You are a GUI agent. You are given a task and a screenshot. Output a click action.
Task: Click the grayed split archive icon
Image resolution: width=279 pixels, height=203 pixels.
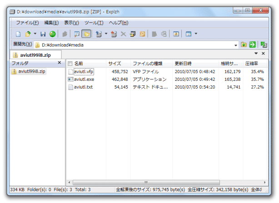coord(164,34)
